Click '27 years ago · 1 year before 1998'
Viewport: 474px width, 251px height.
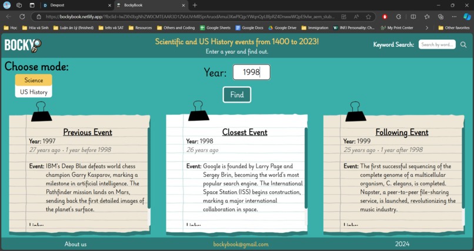(x=70, y=150)
